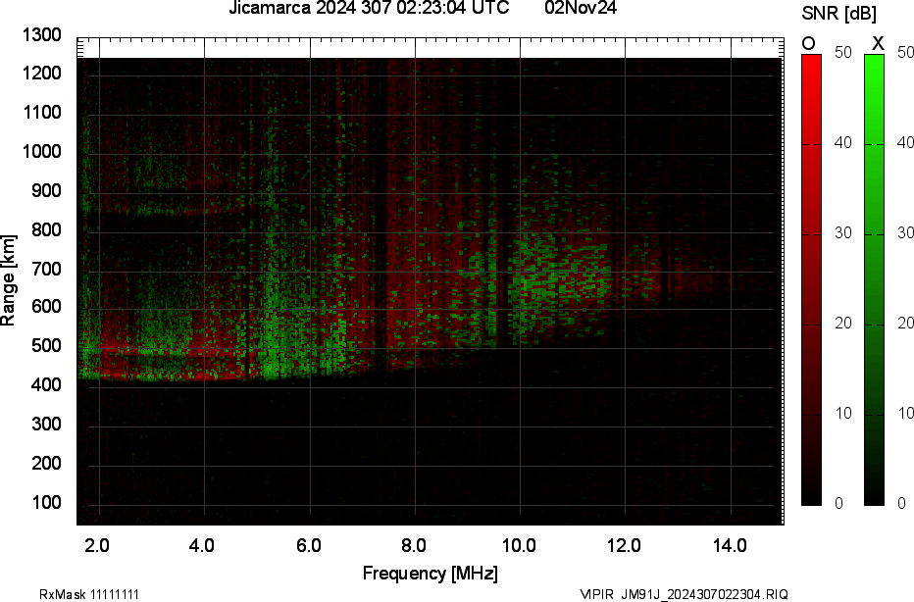914x602 pixels.
Task: Select the 700 range tick label
Action: [x=46, y=269]
